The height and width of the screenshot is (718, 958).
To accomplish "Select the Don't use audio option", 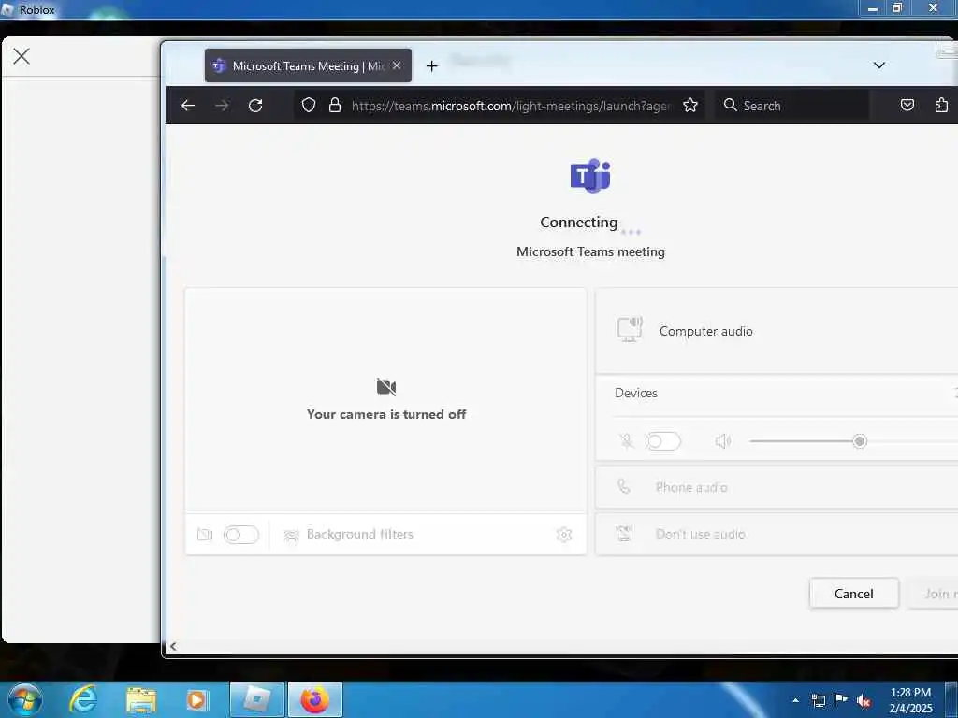I will 777,534.
